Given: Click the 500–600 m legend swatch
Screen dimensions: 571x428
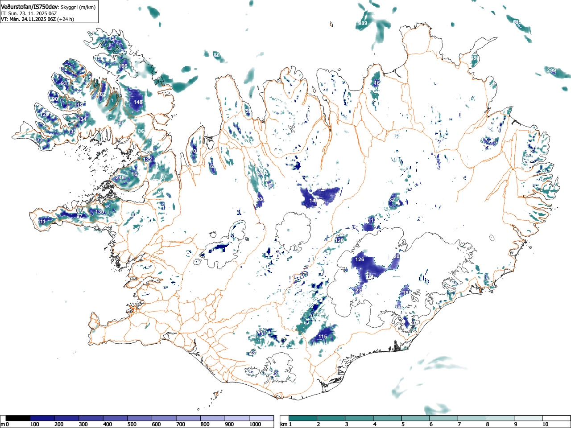Looking at the screenshot, I should click(140, 418).
